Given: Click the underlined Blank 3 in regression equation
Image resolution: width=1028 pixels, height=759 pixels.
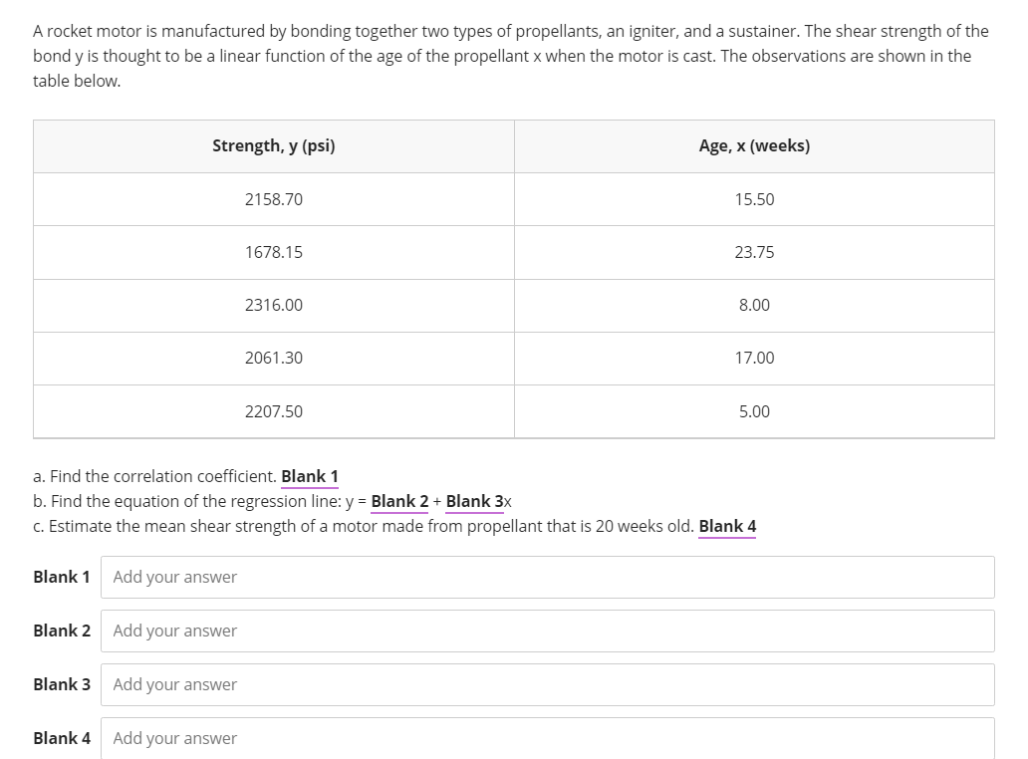Looking at the screenshot, I should (474, 501).
